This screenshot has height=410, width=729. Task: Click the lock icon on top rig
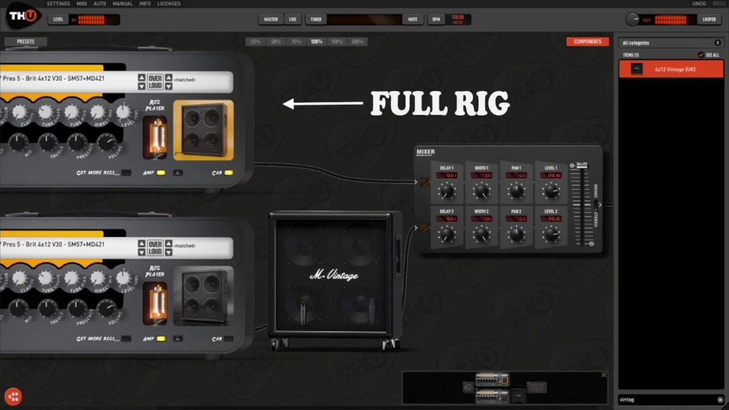point(178,173)
